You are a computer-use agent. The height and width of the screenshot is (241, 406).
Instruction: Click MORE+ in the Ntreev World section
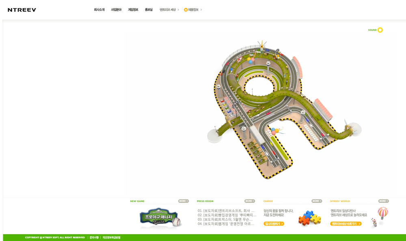point(383,201)
